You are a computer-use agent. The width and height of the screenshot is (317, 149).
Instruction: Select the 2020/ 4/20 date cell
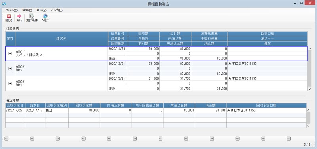(x=118, y=49)
